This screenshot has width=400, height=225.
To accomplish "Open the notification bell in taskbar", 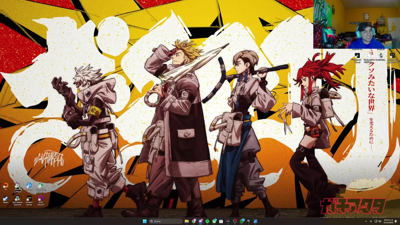I will click(x=396, y=221).
